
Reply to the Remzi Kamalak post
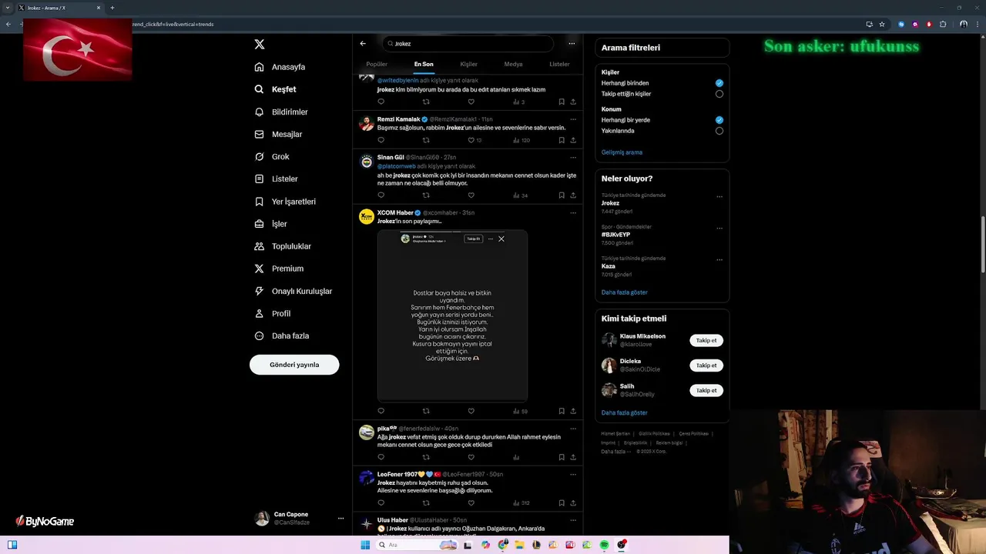[x=381, y=140]
